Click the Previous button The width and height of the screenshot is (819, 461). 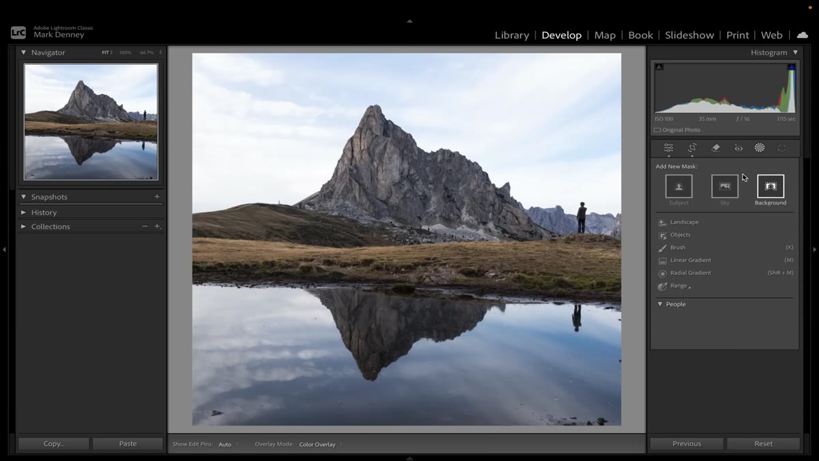click(687, 443)
